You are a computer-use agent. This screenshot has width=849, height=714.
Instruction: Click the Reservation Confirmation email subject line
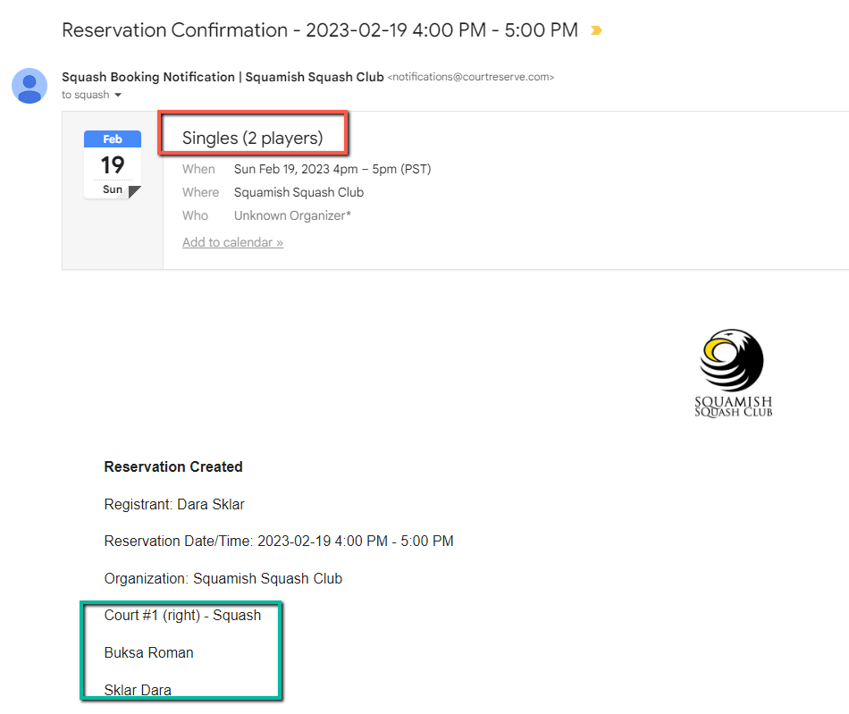(319, 29)
